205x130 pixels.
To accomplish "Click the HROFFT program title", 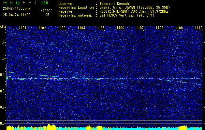I will click(x=20, y=3).
